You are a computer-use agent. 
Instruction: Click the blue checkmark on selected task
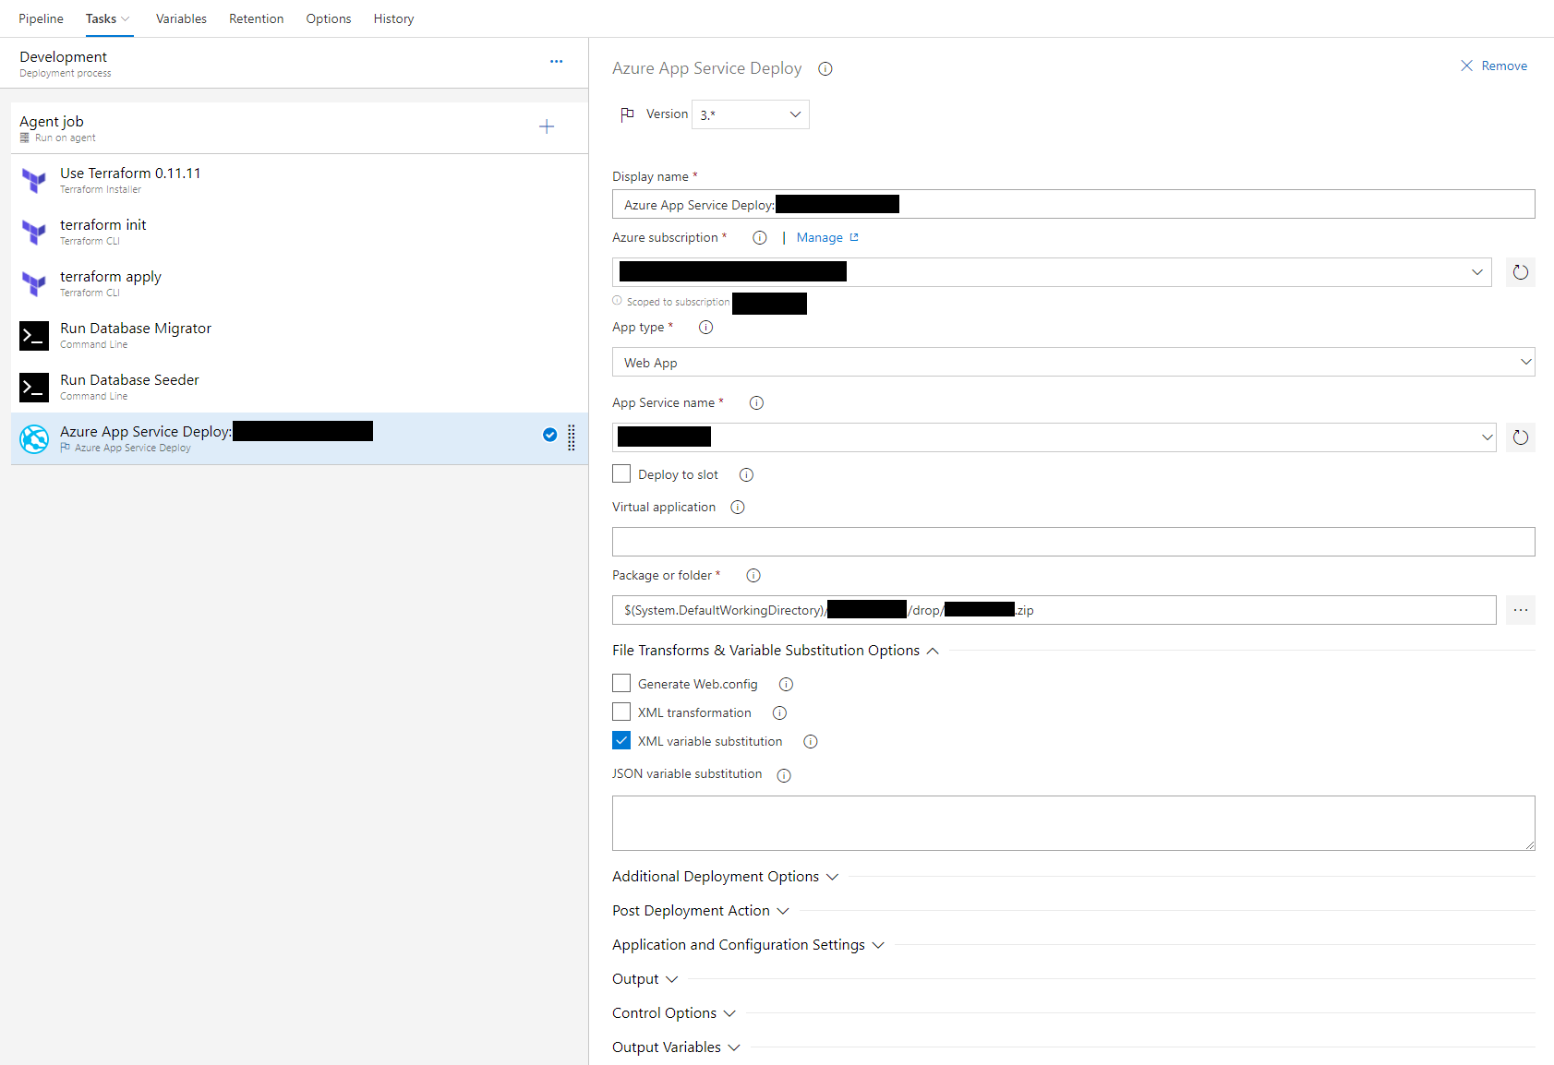[x=549, y=435]
